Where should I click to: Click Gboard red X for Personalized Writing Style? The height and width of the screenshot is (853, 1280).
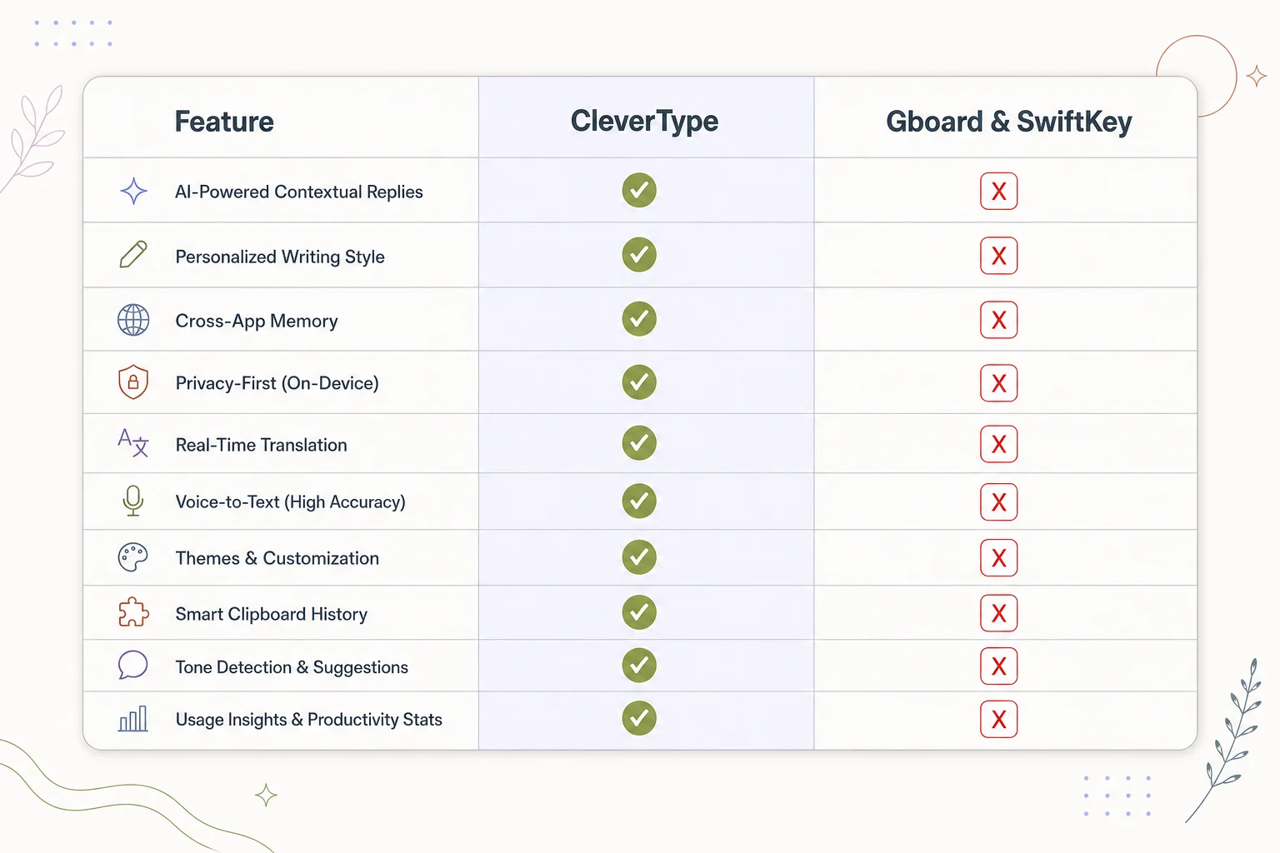click(999, 256)
